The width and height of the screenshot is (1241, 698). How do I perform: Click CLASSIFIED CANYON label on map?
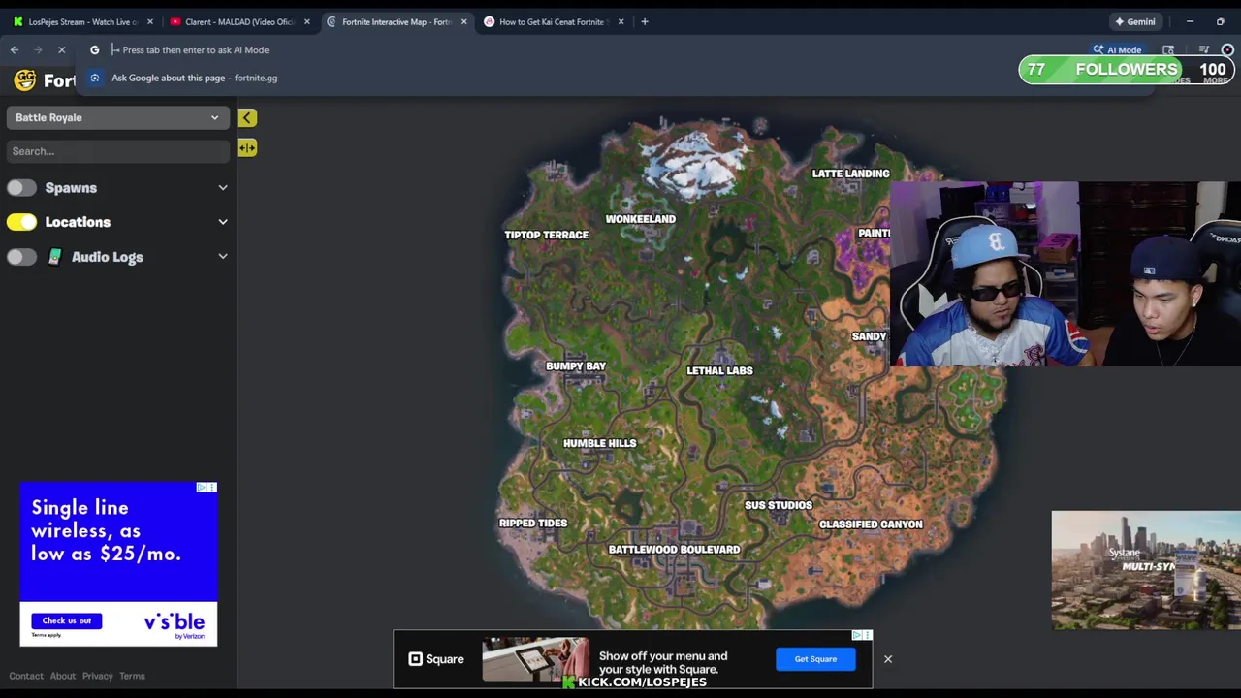click(871, 524)
